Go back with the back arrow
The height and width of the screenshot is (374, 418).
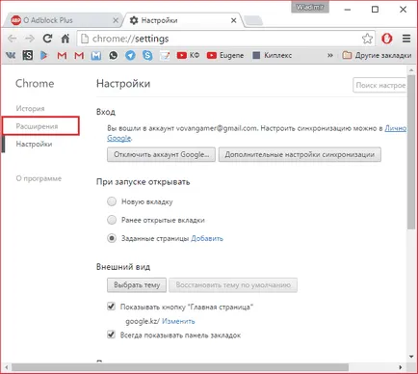(x=13, y=39)
